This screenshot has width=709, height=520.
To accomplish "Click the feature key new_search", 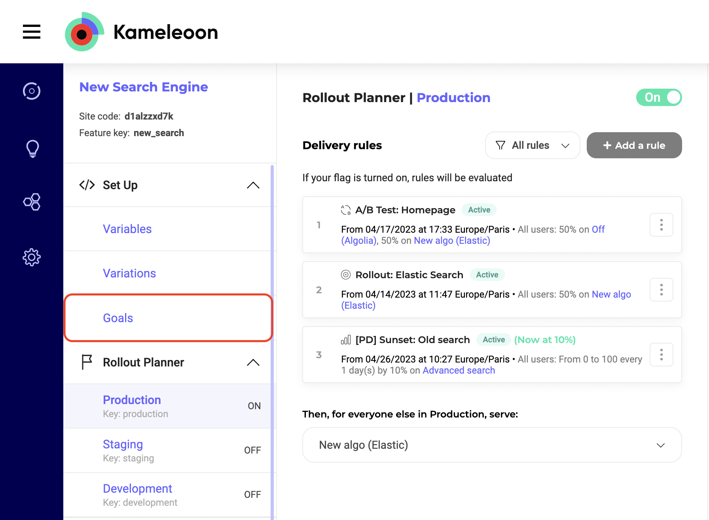I will click(x=159, y=133).
